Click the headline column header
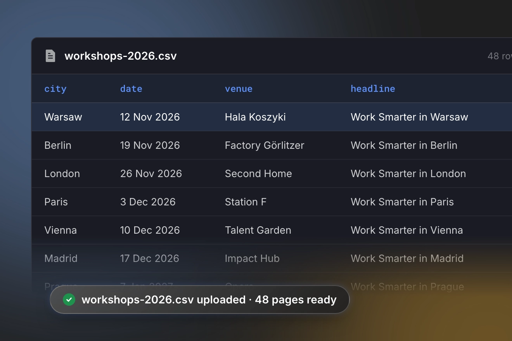Screen dimensions: 512x341 click(373, 89)
